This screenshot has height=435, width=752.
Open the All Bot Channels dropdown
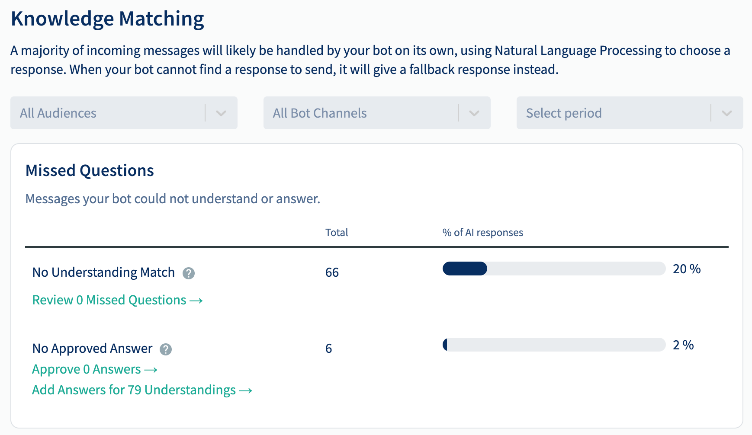377,113
